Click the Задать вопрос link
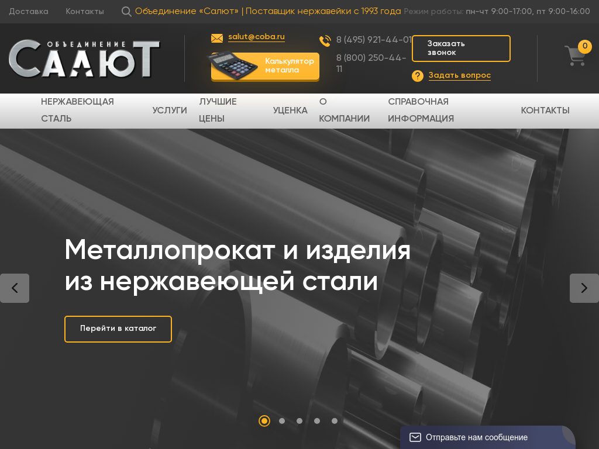599x449 pixels. click(x=460, y=75)
